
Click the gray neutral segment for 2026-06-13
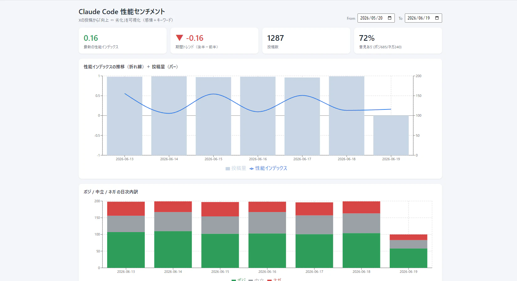point(126,224)
